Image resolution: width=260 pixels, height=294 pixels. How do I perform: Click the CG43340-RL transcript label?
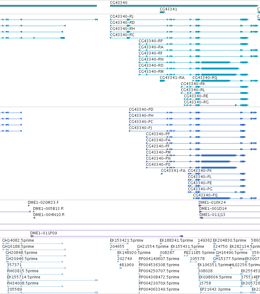pyautogui.click(x=193, y=90)
